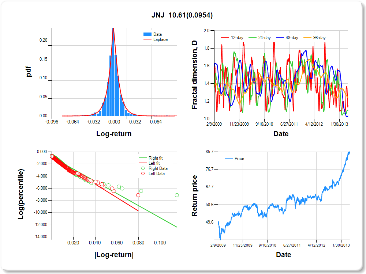Image resolution: width=366 pixels, height=274 pixels.
Task: Click the 67.7 tick on price axis
Action: (x=210, y=187)
